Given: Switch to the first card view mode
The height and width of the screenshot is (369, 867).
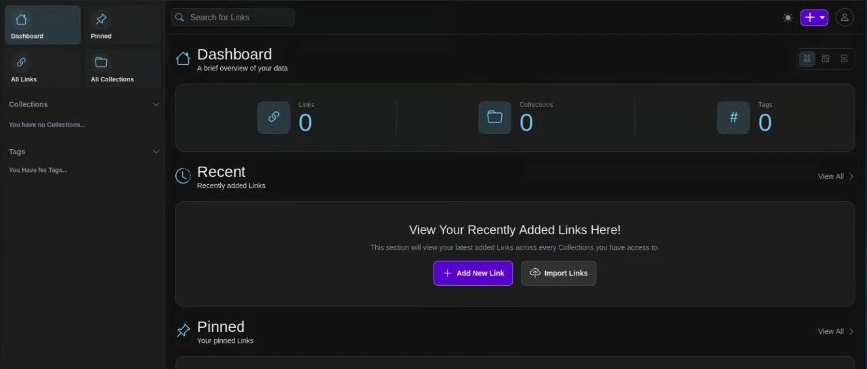Looking at the screenshot, I should (x=807, y=59).
